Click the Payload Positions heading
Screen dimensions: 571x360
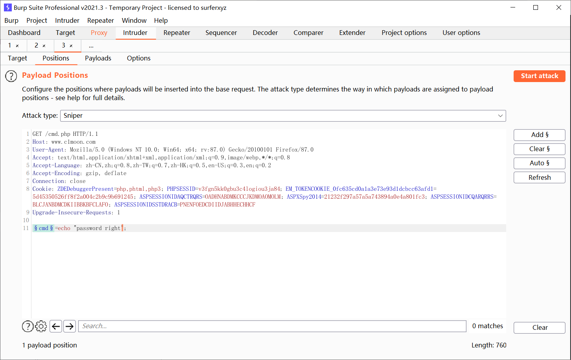55,75
